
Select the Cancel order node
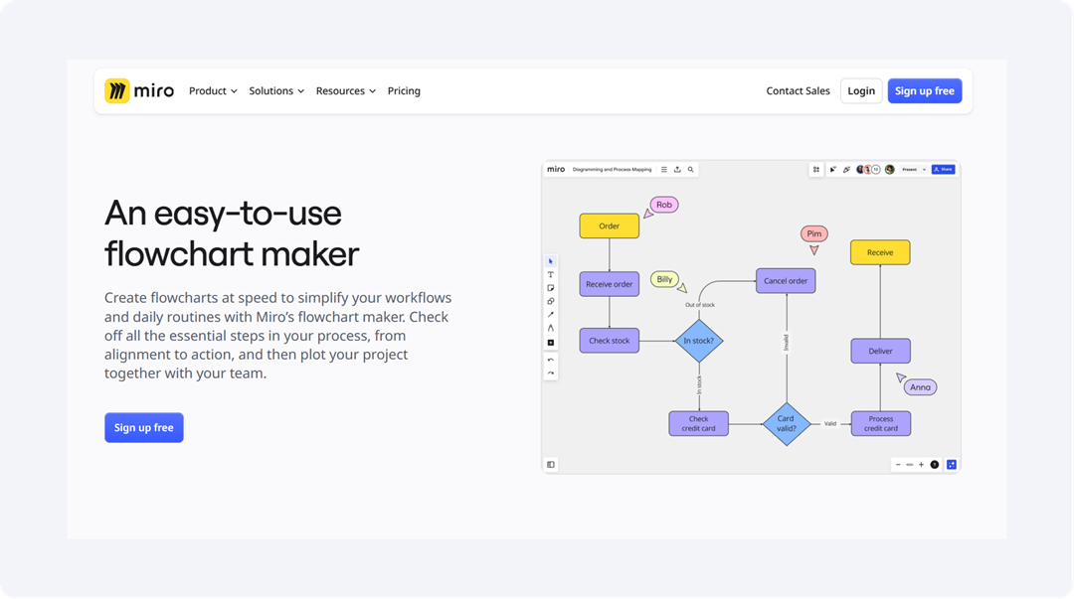[786, 281]
